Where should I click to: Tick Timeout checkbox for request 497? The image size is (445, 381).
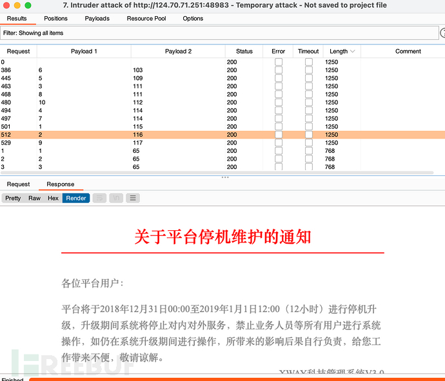(x=309, y=119)
